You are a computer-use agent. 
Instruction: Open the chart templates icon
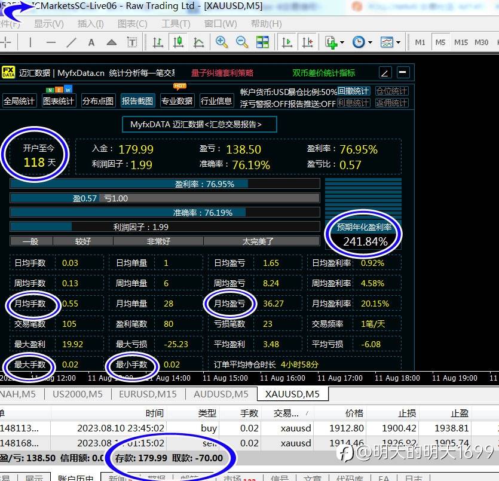[387, 42]
